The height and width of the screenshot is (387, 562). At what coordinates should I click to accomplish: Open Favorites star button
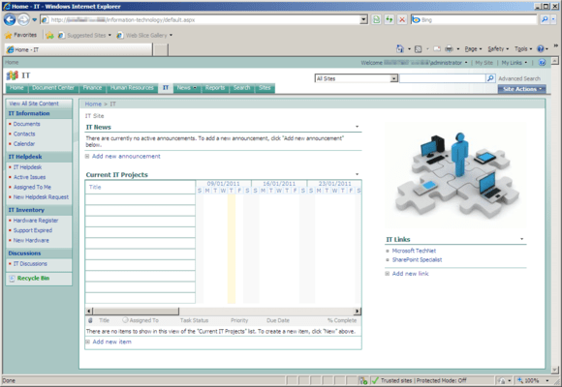[20, 35]
